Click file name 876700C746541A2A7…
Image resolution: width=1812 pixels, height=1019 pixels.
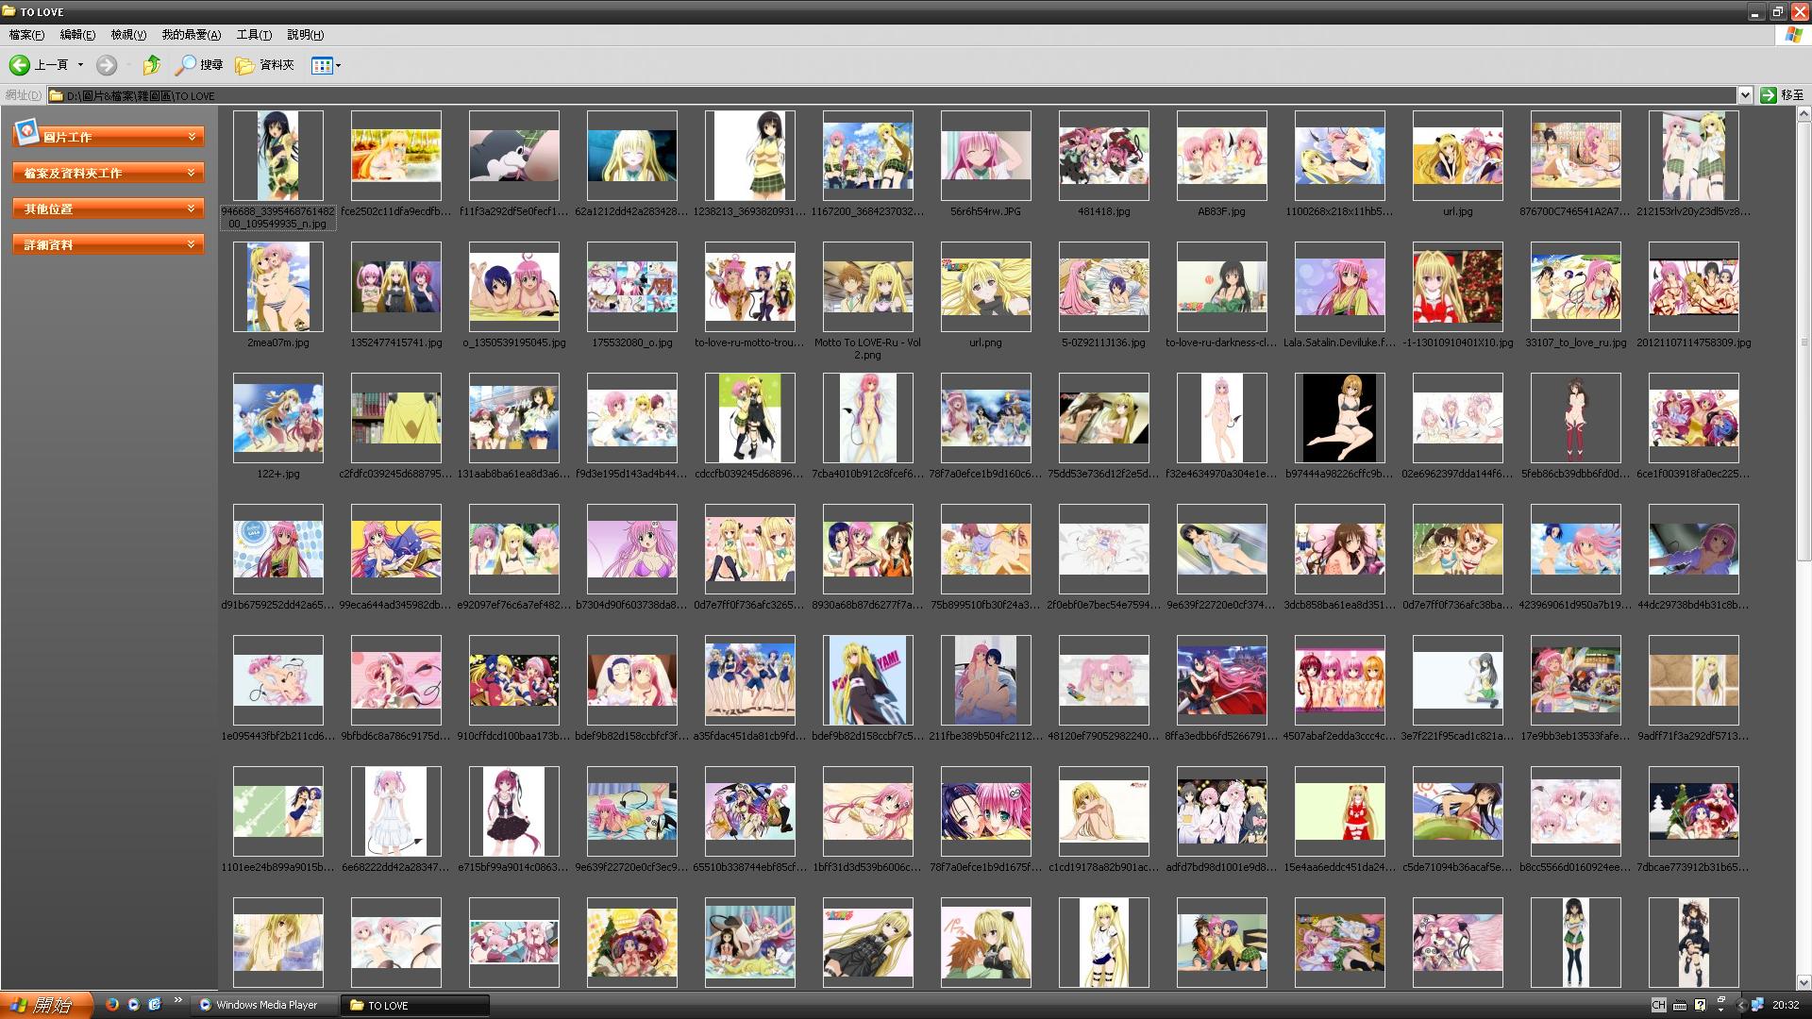coord(1575,211)
